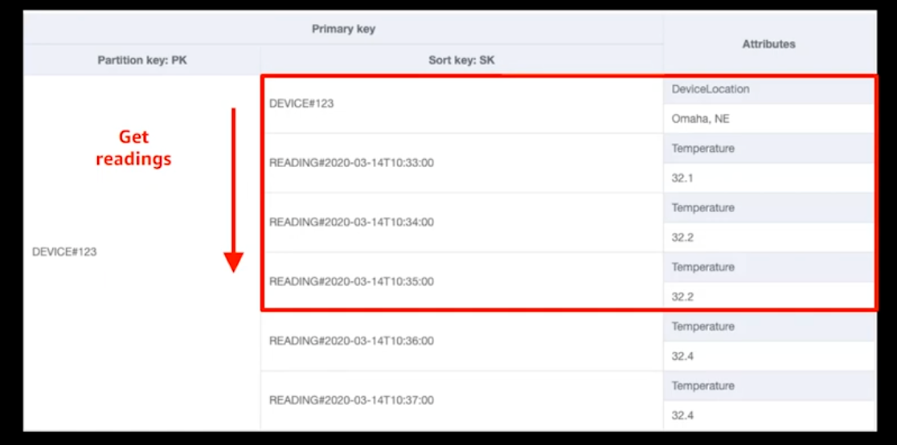Click the red downward arrow
The height and width of the screenshot is (445, 897).
pos(233,190)
